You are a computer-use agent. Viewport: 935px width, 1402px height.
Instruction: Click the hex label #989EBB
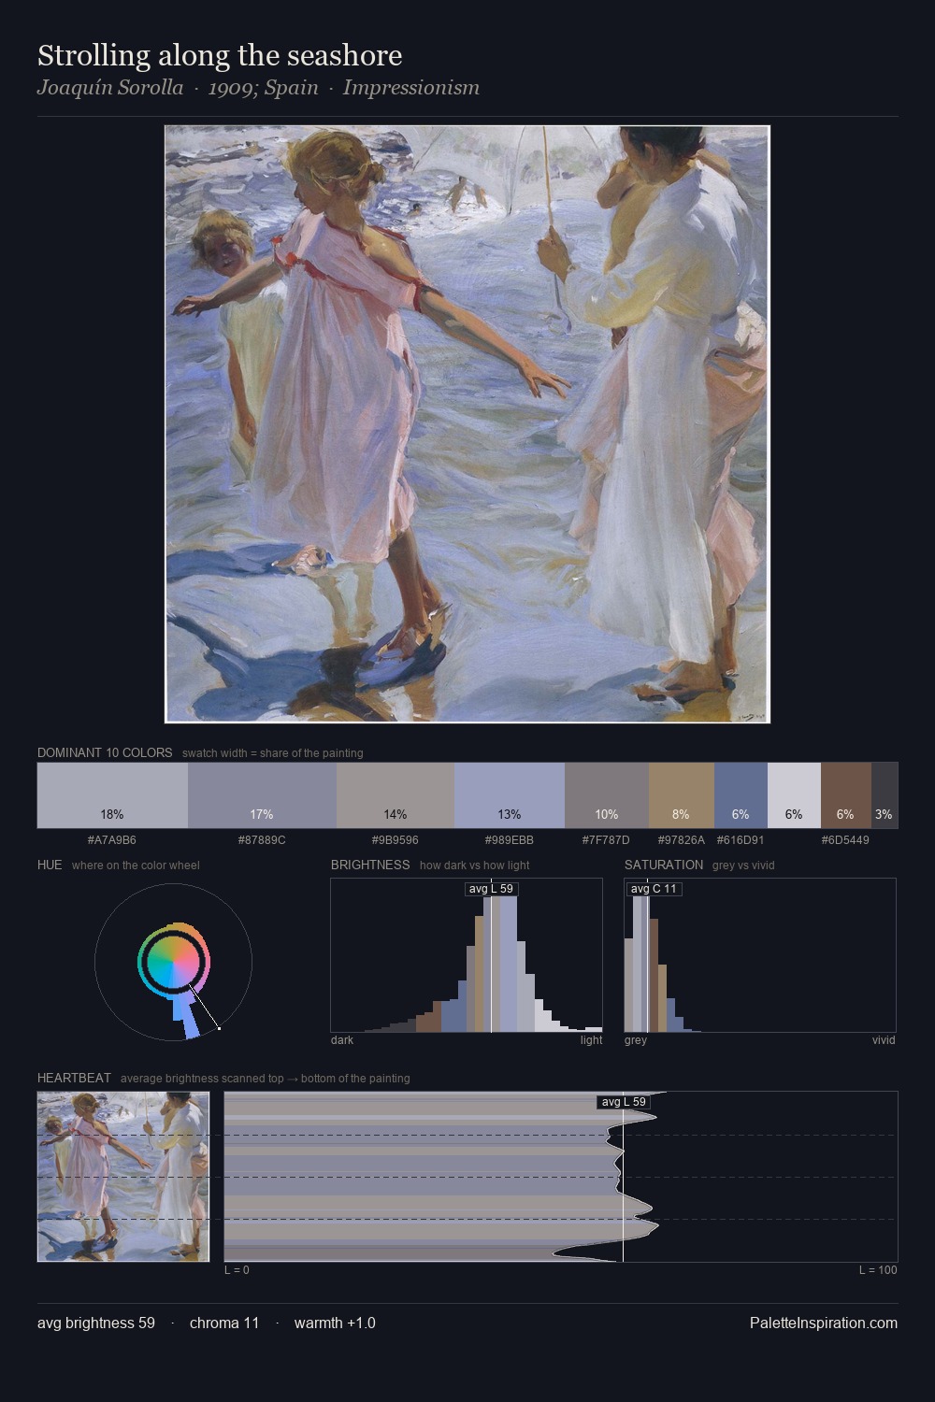coord(510,840)
